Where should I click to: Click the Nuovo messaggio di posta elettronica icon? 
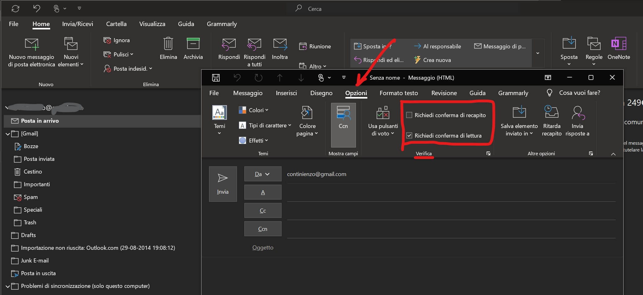(x=32, y=45)
